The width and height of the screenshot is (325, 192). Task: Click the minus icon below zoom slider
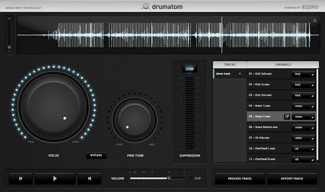(x=9, y=51)
